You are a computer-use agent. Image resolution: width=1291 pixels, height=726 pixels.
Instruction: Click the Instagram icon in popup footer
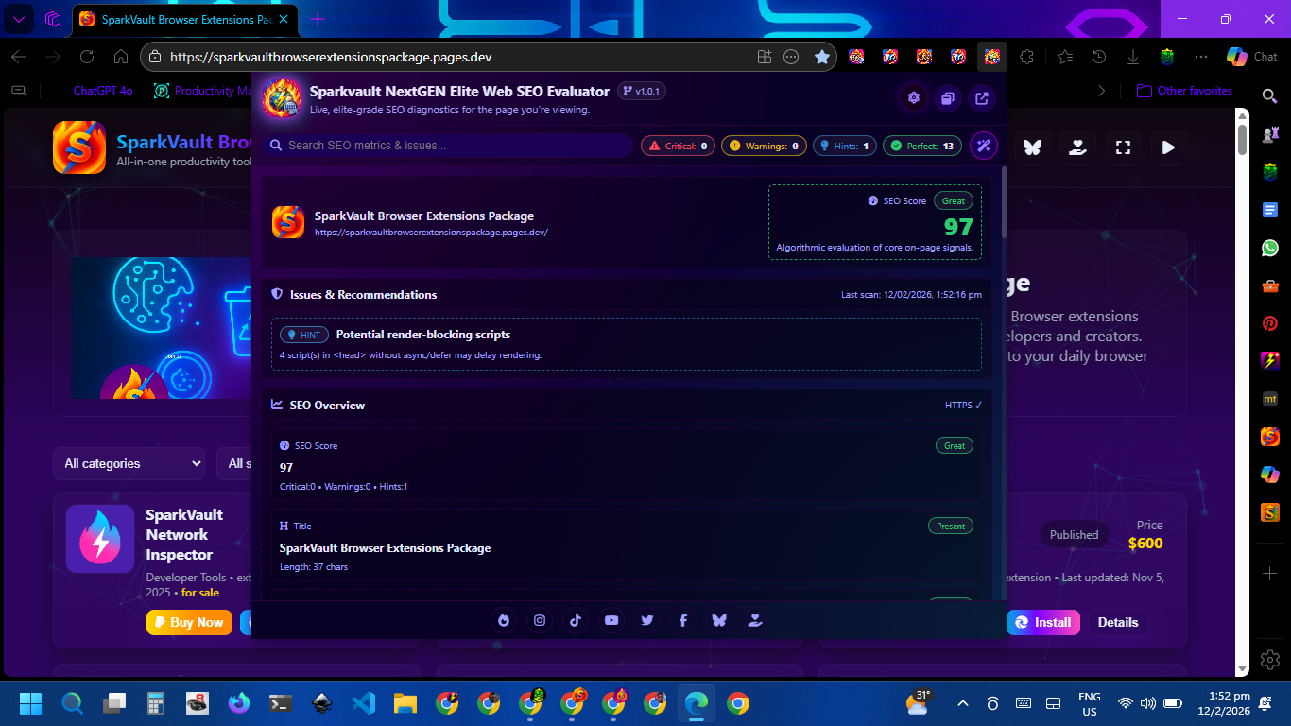coord(540,620)
